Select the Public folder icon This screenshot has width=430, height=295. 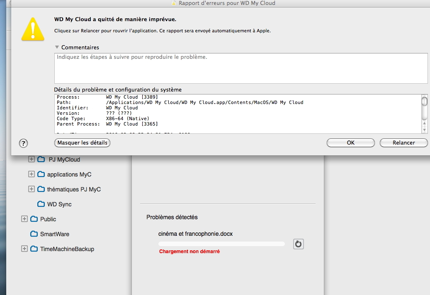pos(34,219)
